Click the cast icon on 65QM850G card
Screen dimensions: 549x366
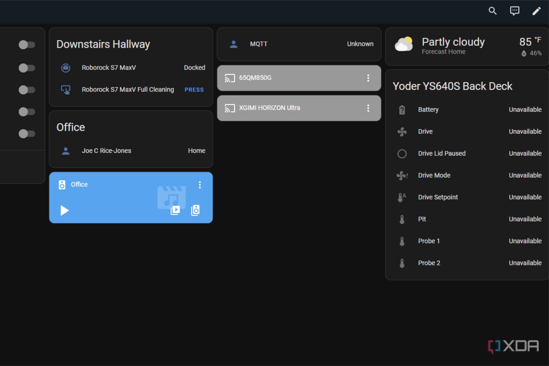230,78
